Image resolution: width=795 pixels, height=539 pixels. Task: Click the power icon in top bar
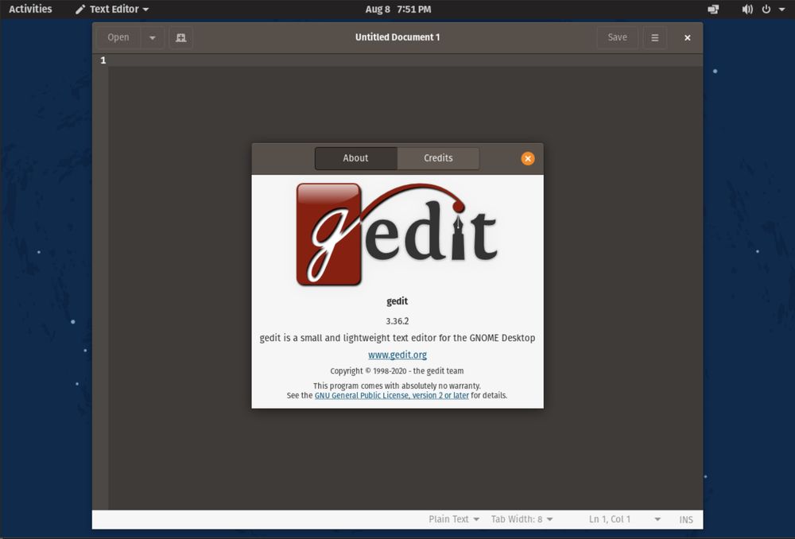pos(766,9)
